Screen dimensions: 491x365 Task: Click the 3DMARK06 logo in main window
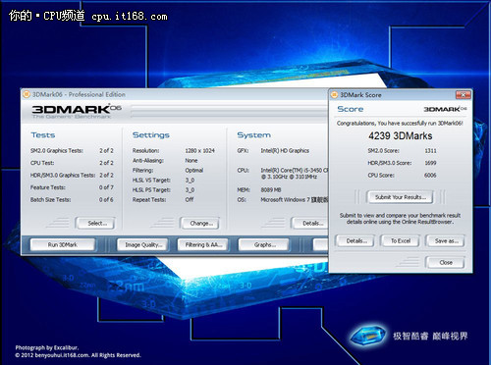(x=77, y=111)
